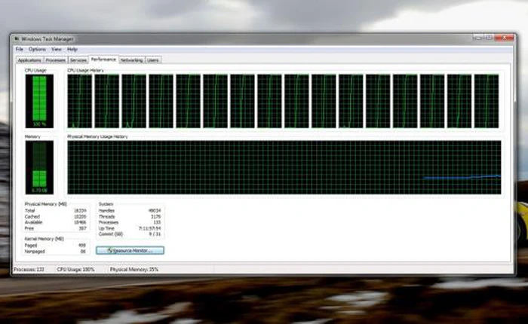Screen dimensions: 528x324
Task: Click the Task Manager window icon
Action: [16, 38]
